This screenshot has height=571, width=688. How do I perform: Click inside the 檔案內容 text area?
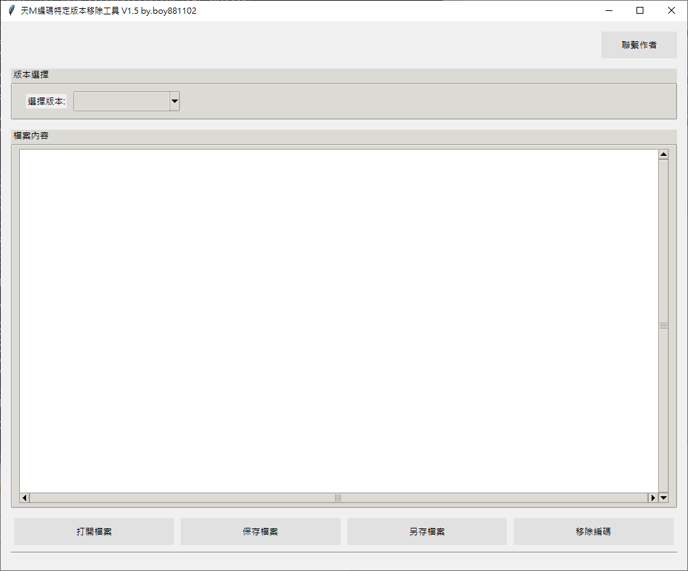339,321
